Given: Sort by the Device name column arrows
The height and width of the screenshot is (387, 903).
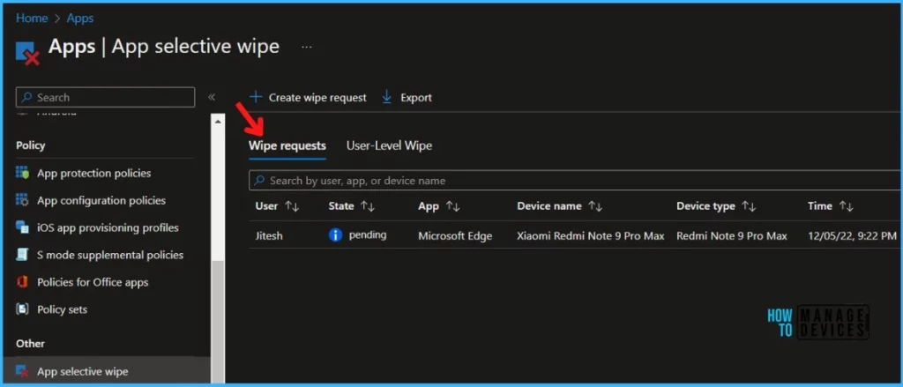Looking at the screenshot, I should pos(595,206).
